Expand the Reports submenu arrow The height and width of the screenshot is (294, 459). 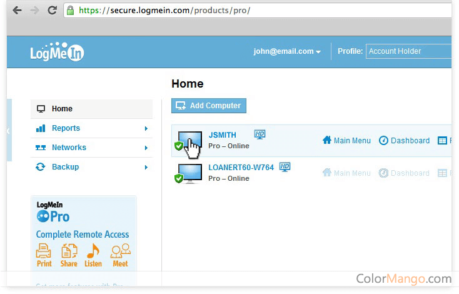point(146,128)
